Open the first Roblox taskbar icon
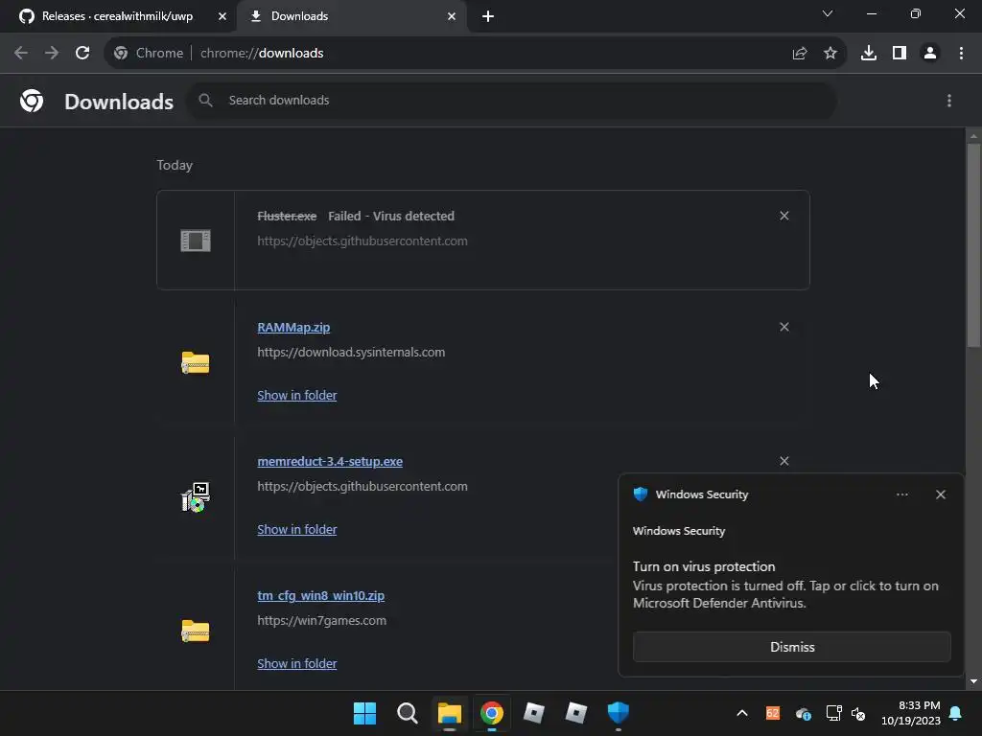Viewport: 982px width, 736px height. click(x=533, y=713)
